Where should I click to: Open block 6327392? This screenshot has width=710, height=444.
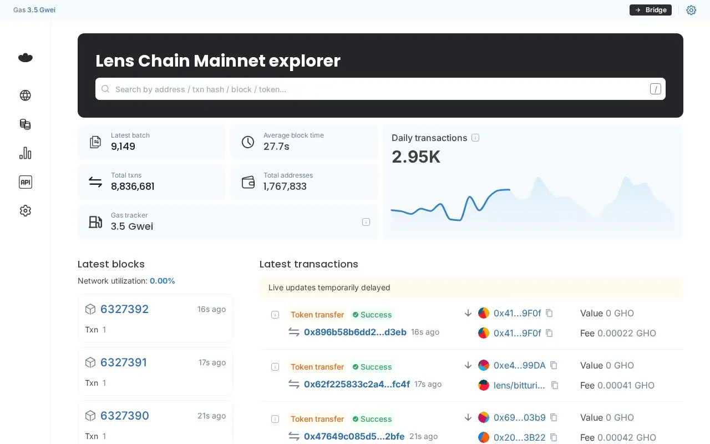click(124, 309)
